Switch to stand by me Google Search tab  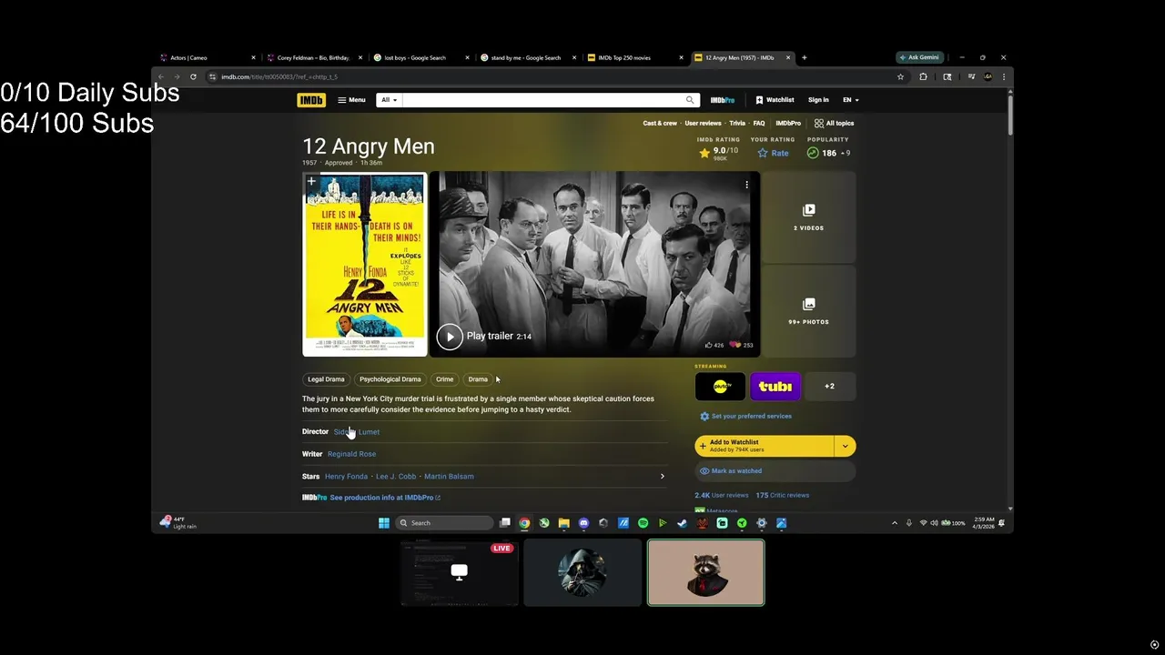[x=530, y=57]
